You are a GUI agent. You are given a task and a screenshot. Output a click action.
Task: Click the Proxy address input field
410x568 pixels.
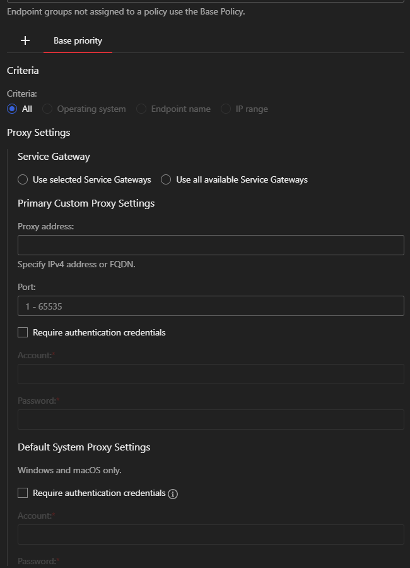point(211,245)
